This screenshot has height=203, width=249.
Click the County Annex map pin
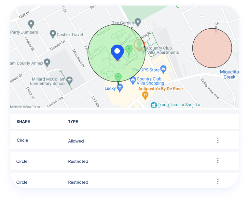click(47, 62)
